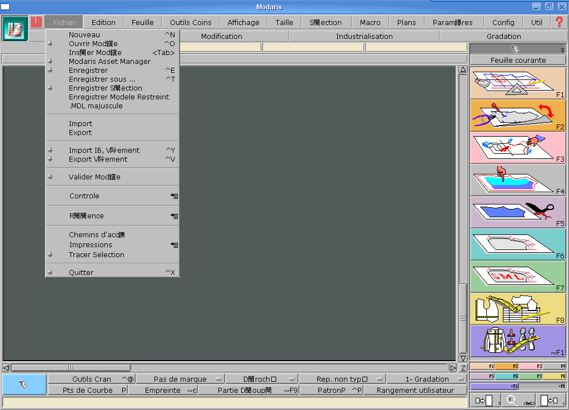The width and height of the screenshot is (569, 410).
Task: Choose the grey F4 seam tools icon
Action: point(518,179)
